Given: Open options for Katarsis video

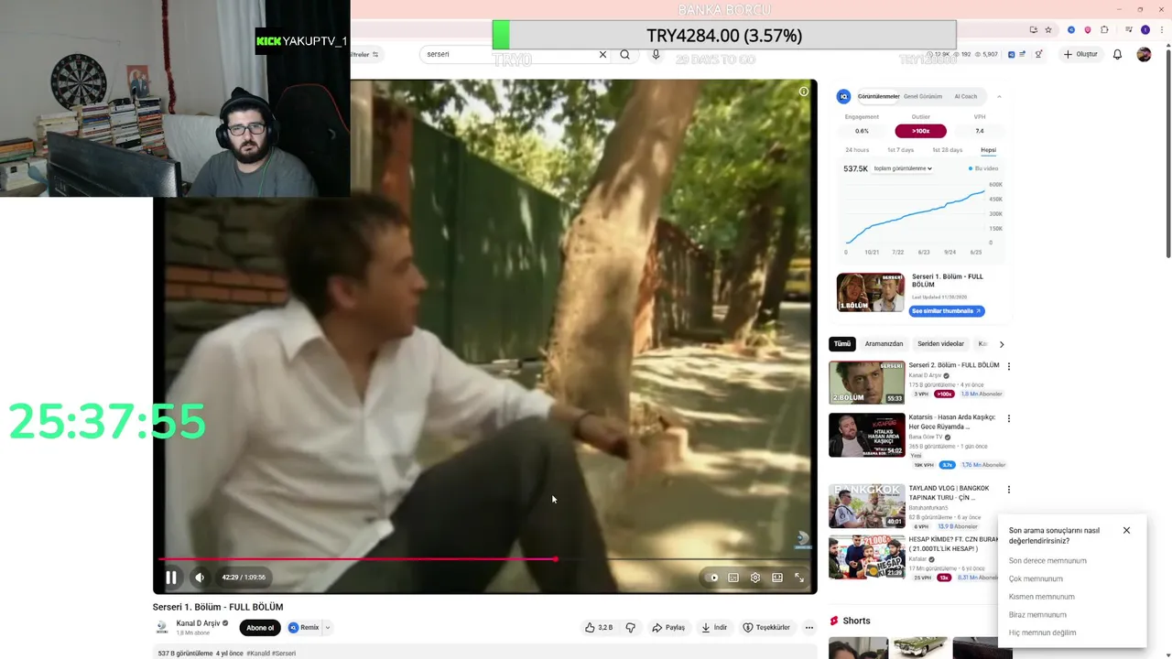Looking at the screenshot, I should [1009, 418].
